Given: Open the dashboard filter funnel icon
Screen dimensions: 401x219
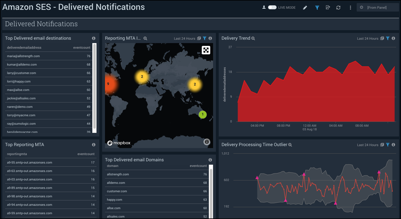Looking at the screenshot, I should 317,8.
